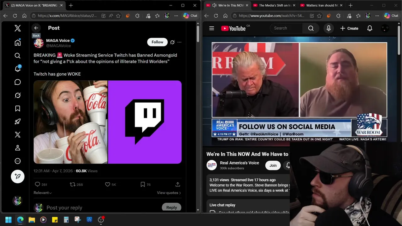Open the rocket icon in X sidebar
402x226 pixels.
tap(18, 121)
